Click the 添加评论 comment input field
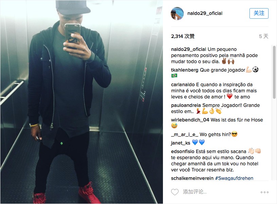 (219, 192)
